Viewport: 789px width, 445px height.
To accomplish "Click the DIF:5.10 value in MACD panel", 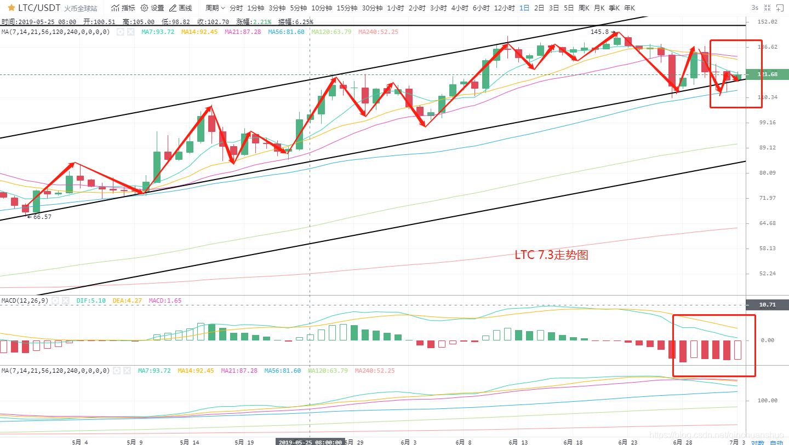I will pos(90,300).
